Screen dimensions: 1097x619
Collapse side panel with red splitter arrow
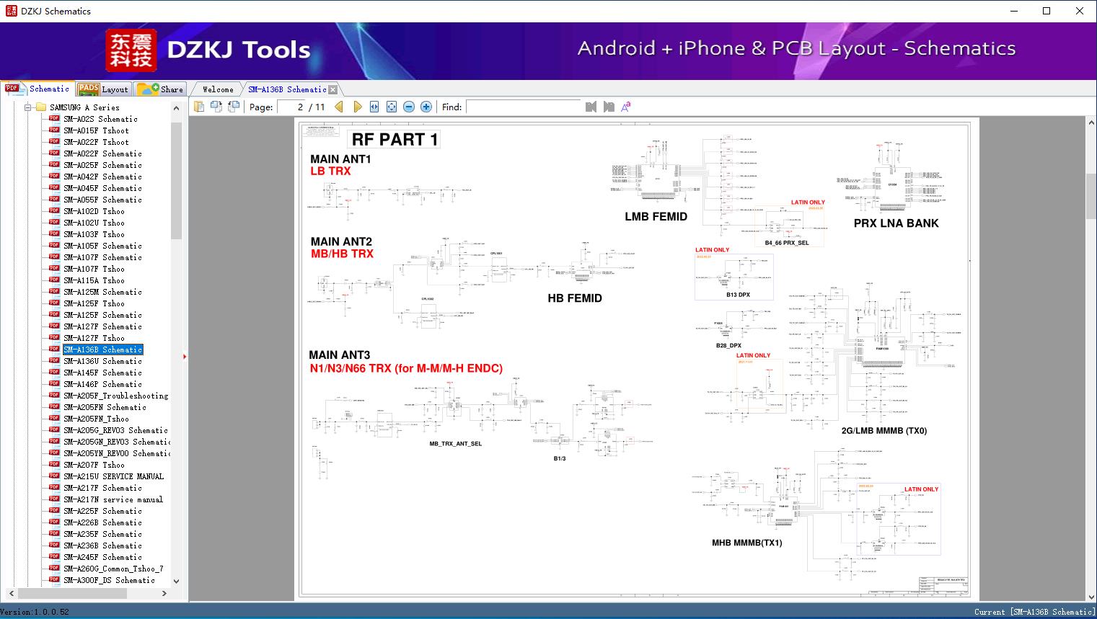click(x=185, y=356)
